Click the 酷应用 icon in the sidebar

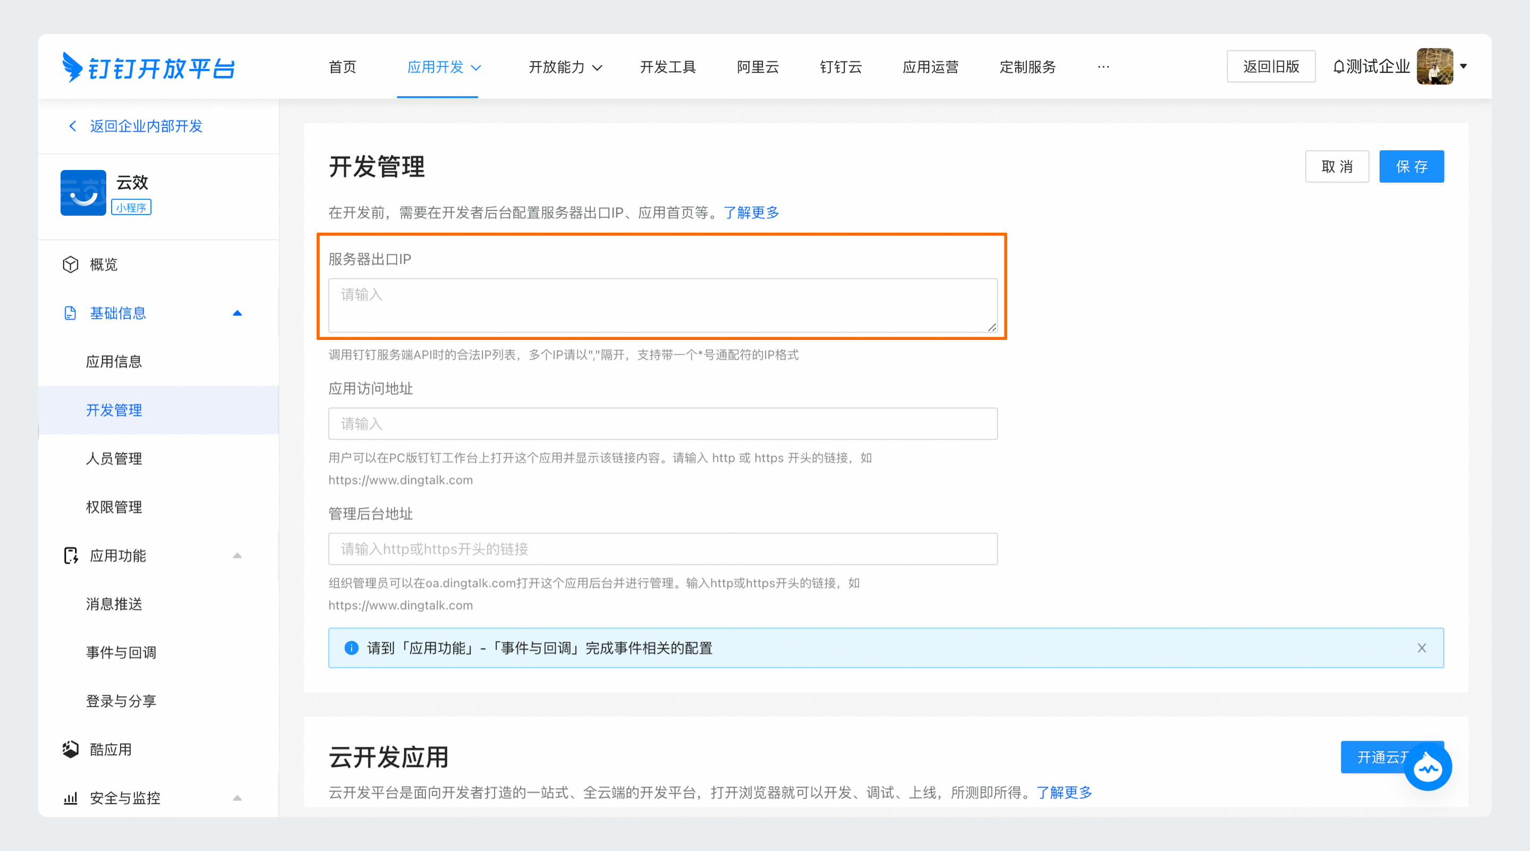[x=71, y=750]
